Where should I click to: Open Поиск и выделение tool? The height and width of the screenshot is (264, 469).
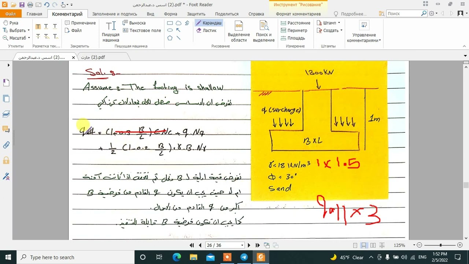tap(264, 32)
